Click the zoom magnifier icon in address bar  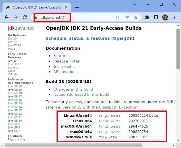[118, 17]
